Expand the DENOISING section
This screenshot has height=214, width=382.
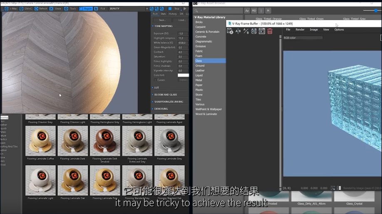(x=153, y=109)
